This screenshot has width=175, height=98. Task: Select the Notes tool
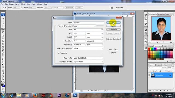(3, 71)
